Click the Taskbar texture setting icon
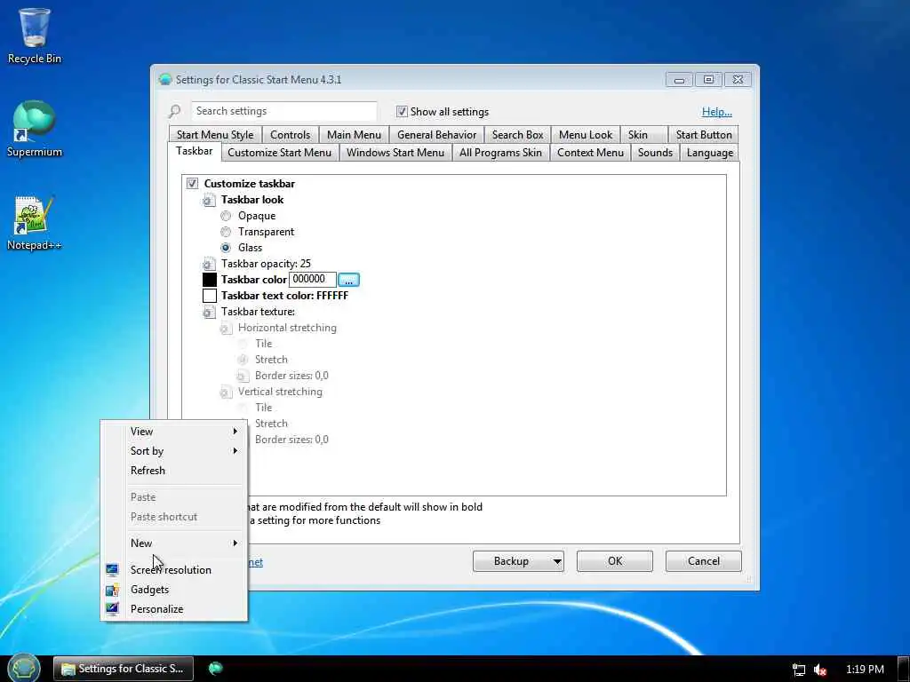The width and height of the screenshot is (910, 682). click(x=209, y=312)
